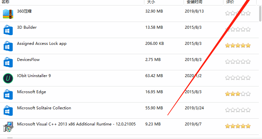The height and width of the screenshot is (139, 262).
Task: Click the Microsoft Solitaire Collection icon
Action: point(8,111)
